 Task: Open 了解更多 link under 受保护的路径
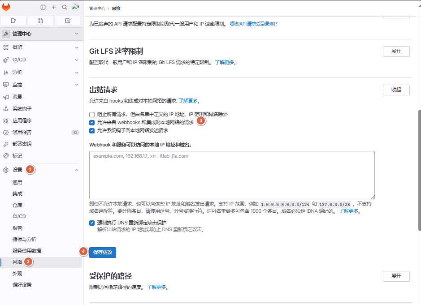click(158, 287)
